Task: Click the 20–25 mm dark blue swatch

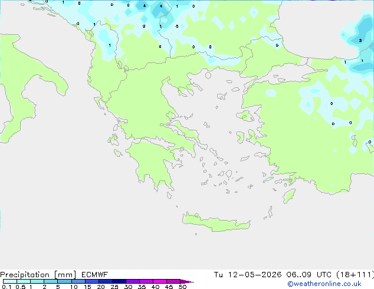Action: tap(106, 281)
